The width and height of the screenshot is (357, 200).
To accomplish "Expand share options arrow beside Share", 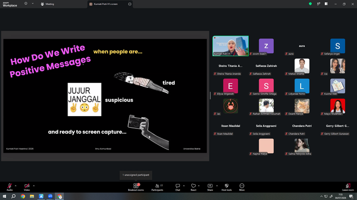I will (217, 186).
